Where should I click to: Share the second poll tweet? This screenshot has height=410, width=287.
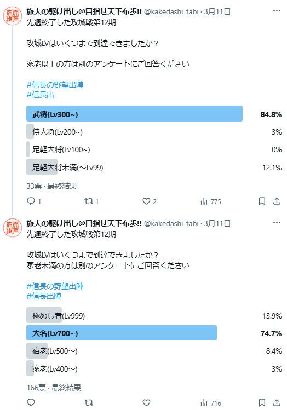pyautogui.click(x=277, y=402)
